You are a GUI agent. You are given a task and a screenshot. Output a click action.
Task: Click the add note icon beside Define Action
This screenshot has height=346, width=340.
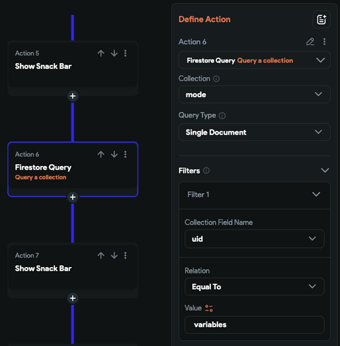click(x=321, y=19)
